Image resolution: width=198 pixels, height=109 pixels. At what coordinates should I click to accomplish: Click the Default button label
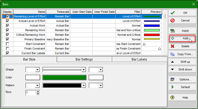coord(185,87)
